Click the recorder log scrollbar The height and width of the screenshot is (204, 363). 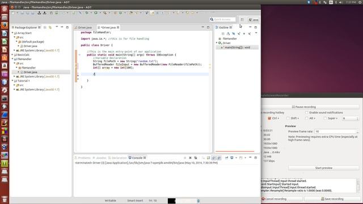point(358,185)
